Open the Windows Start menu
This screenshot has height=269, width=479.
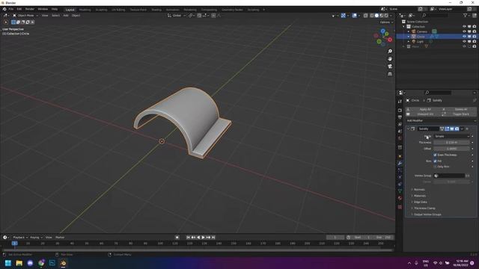tap(8, 263)
